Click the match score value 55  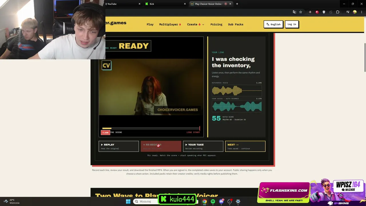click(x=216, y=118)
